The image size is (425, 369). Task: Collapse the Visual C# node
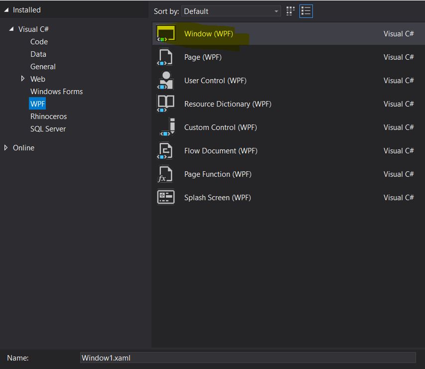(11, 29)
